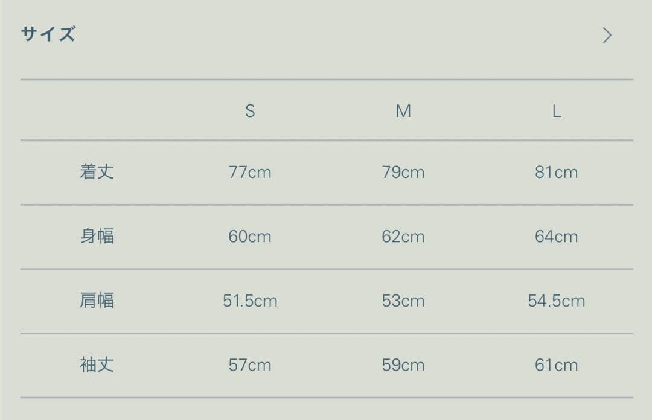Select the S size column header

250,111
